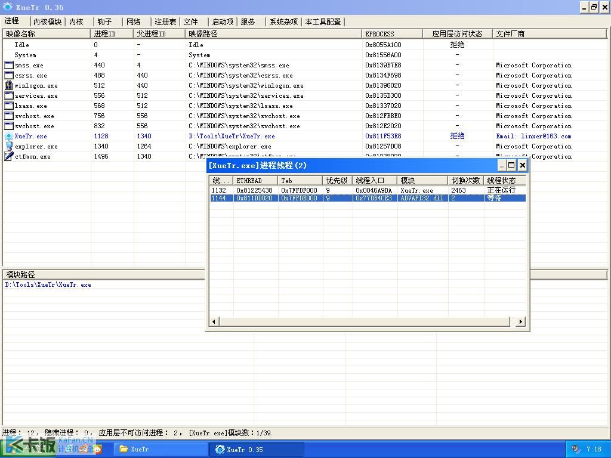Click thread entry 0x0046A9DA cell
This screenshot has height=458, width=611.
pos(374,190)
